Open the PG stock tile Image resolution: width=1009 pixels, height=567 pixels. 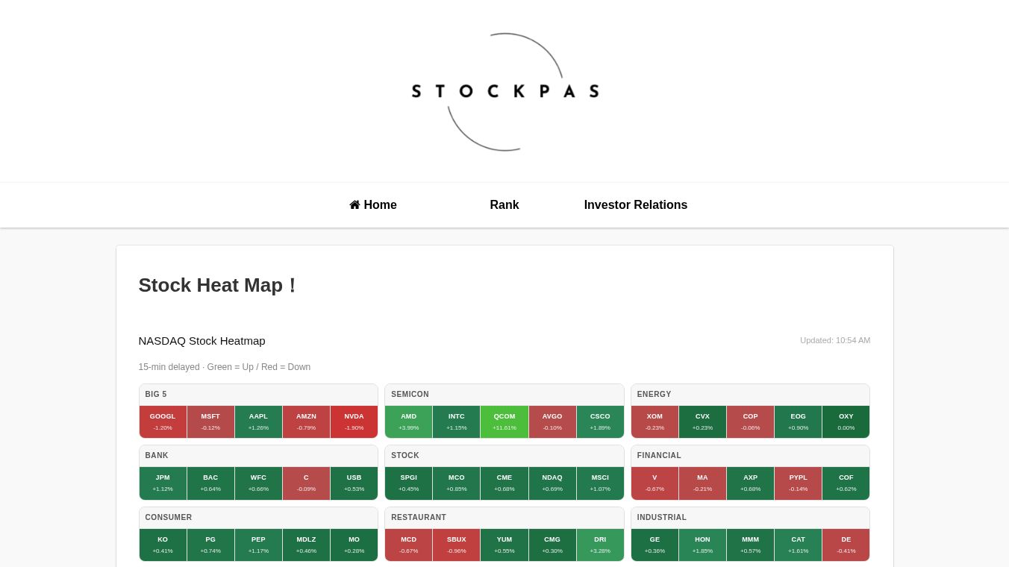[210, 545]
